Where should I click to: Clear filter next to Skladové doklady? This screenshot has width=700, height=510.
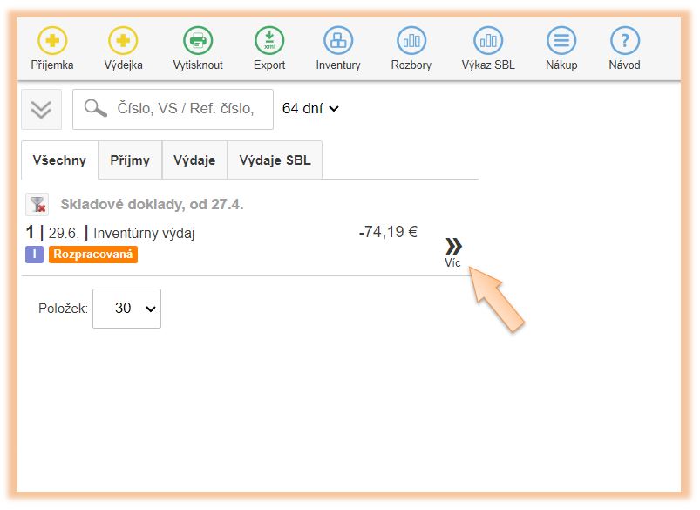[37, 205]
